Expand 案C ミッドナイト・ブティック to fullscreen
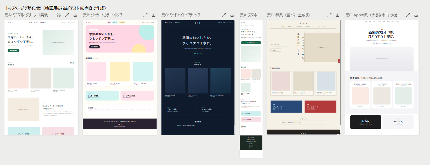430x165 pixels. [x=224, y=15]
